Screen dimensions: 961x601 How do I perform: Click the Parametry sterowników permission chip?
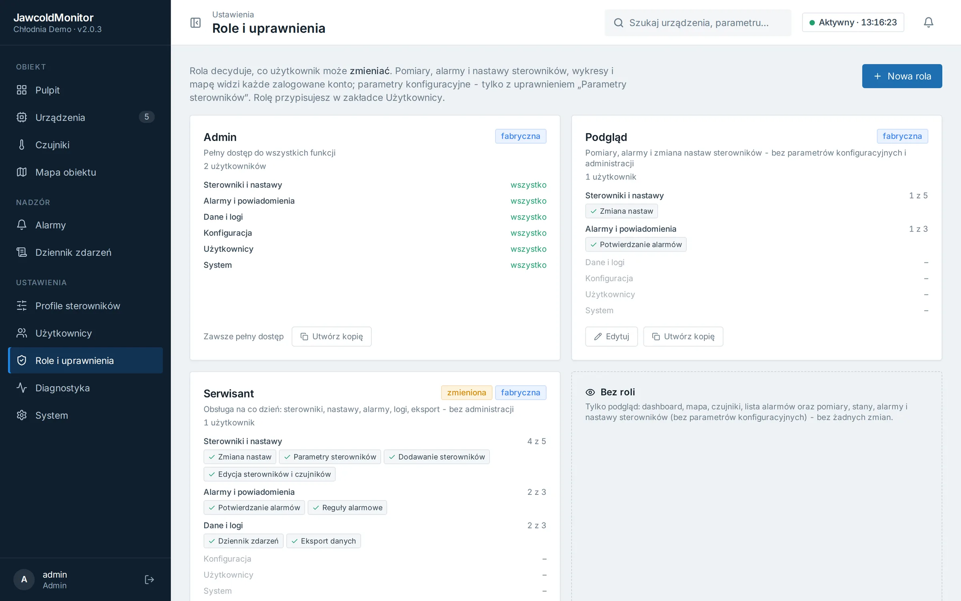click(330, 457)
